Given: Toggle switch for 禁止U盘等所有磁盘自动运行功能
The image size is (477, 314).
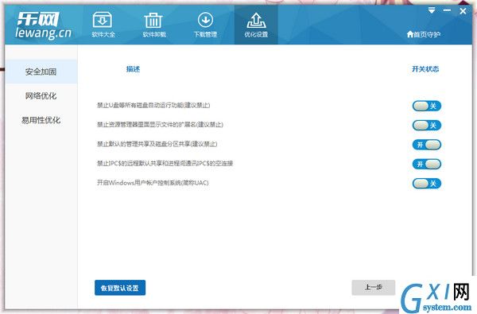Looking at the screenshot, I should 426,106.
